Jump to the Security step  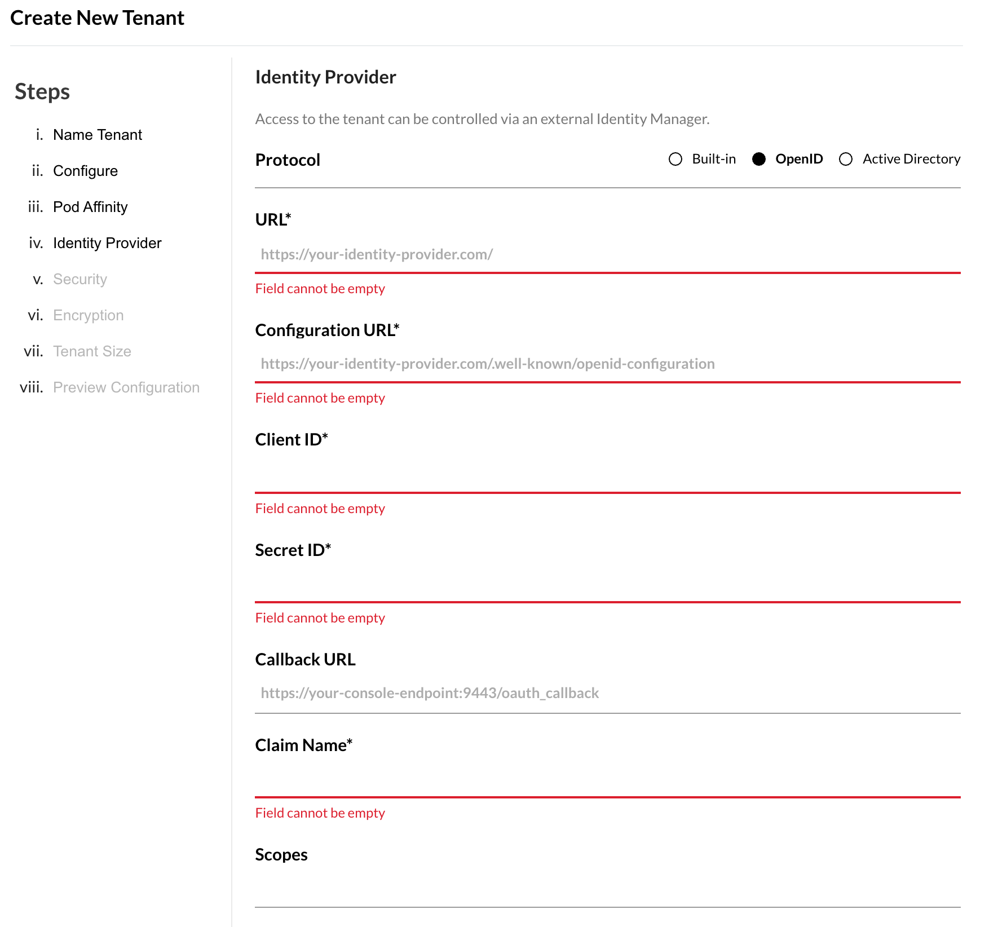(80, 279)
